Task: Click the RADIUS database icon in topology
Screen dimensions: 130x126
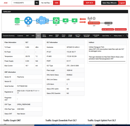Action: 17,21
